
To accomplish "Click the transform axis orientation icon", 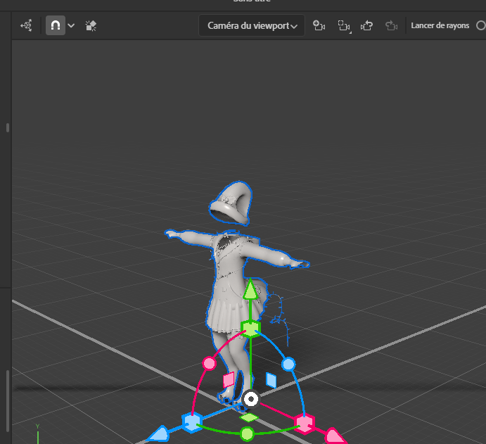I will click(27, 25).
